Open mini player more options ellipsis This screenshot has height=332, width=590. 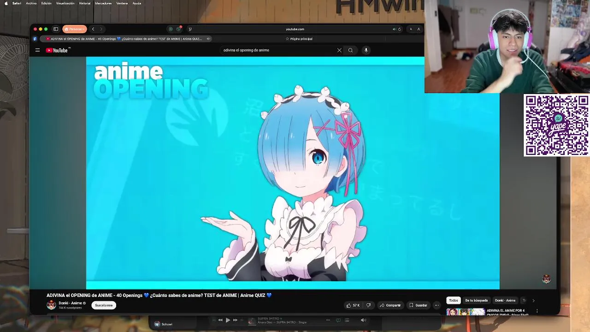coord(328,320)
